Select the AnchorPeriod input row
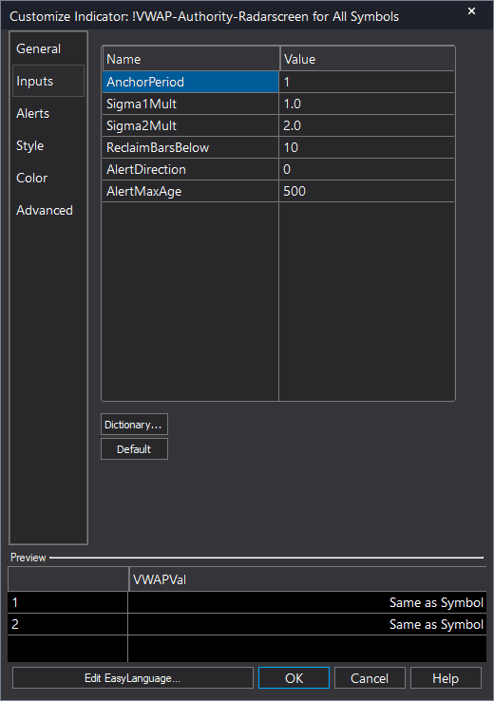The height and width of the screenshot is (701, 494). [278, 82]
